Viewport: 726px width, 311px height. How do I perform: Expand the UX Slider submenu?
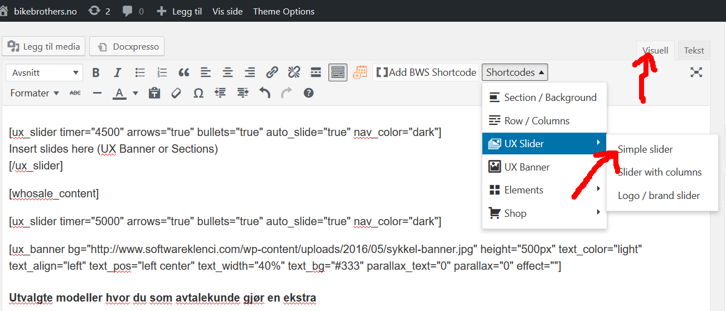coord(544,144)
